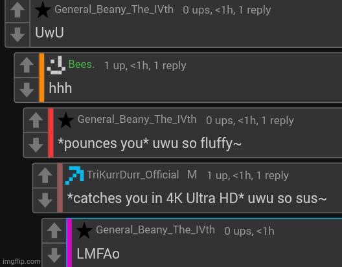Viewport: 342px width, 267px height.
Task: Downvote the LMFAo comment
Action: point(54,255)
